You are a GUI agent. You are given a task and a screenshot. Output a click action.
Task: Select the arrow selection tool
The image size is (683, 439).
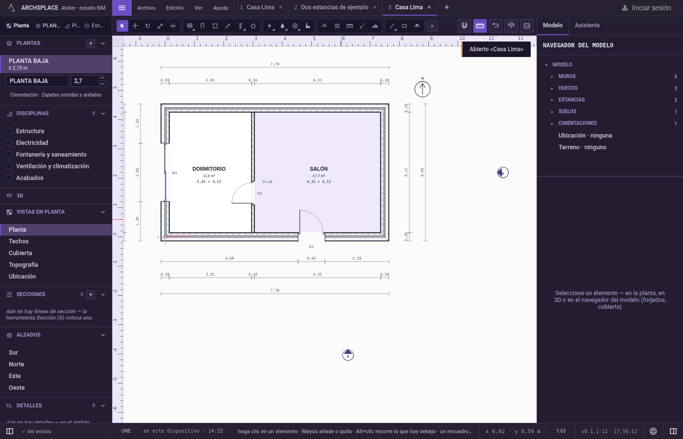(x=122, y=26)
